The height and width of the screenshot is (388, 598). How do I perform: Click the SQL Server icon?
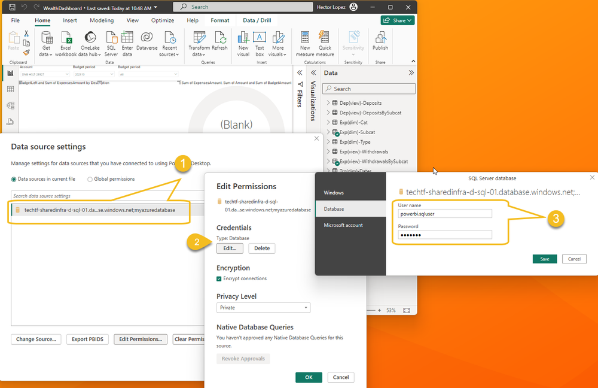click(x=111, y=38)
